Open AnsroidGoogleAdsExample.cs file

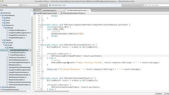[x=20, y=63]
